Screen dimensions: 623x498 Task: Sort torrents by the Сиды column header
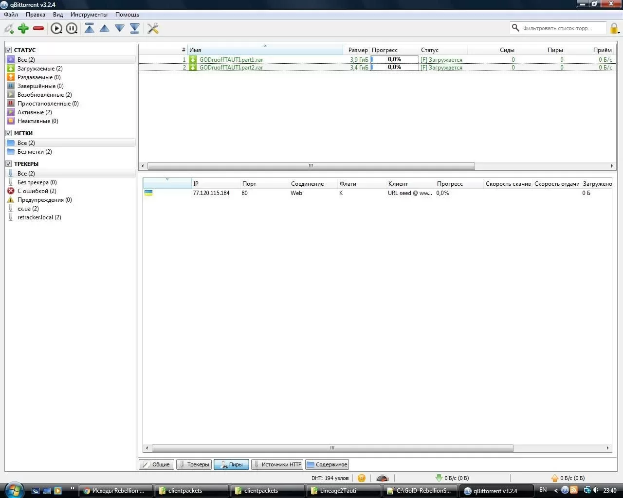[492, 50]
